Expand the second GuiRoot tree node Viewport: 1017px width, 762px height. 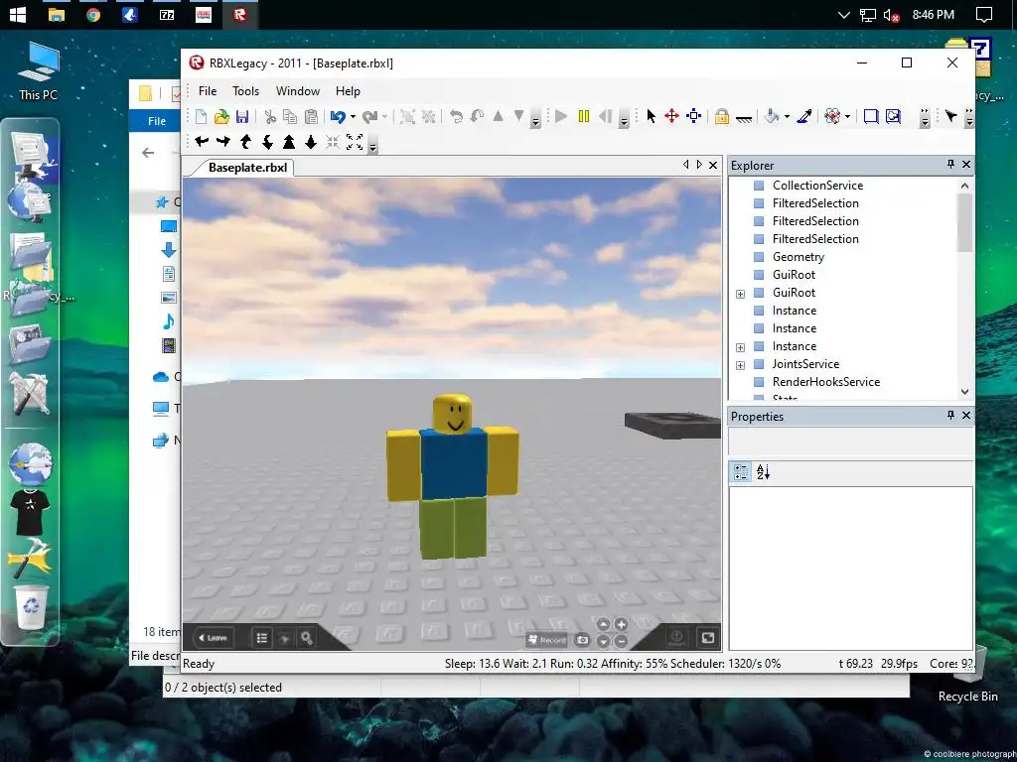click(x=740, y=294)
